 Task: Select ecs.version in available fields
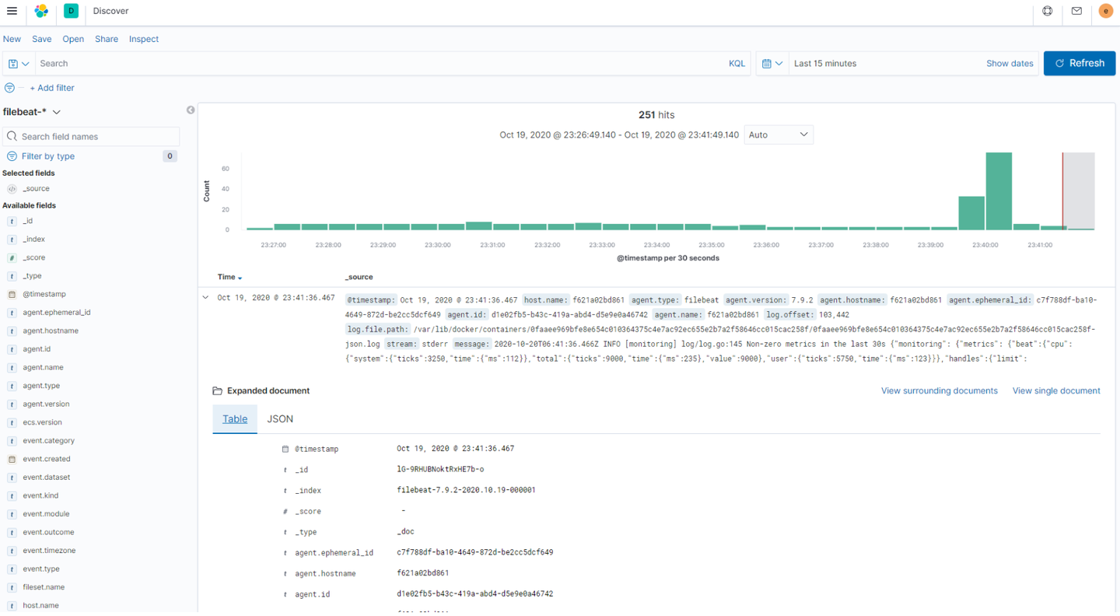(42, 423)
